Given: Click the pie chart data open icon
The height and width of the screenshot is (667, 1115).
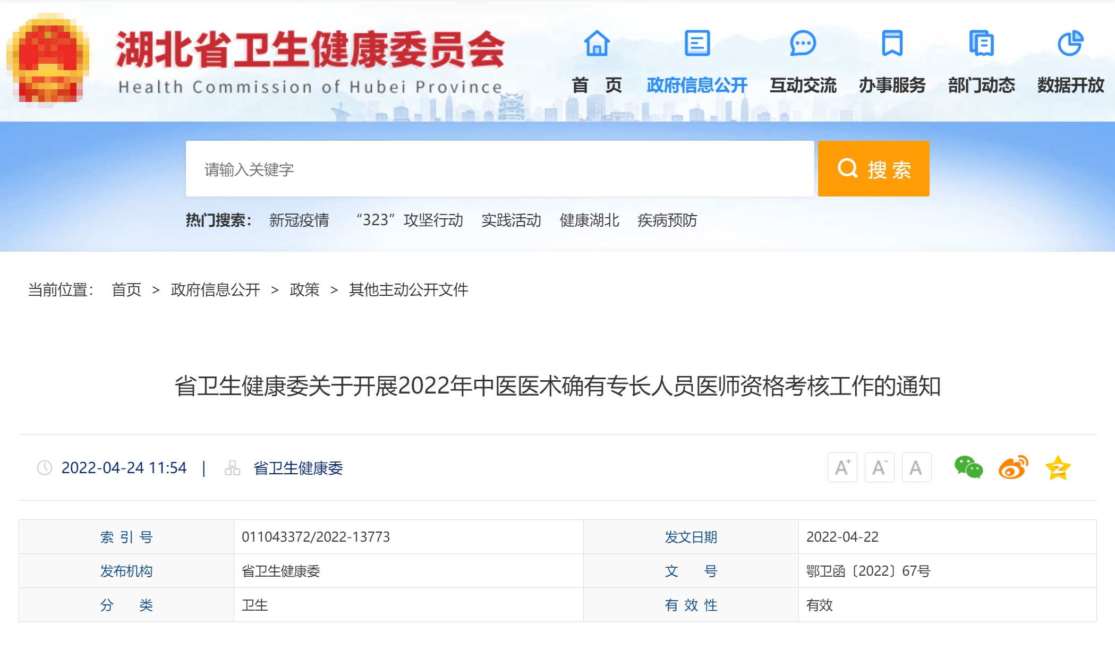Looking at the screenshot, I should [x=1070, y=43].
